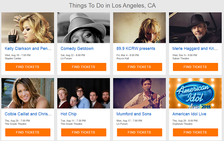The height and width of the screenshot is (141, 224).
Task: Find tickets for Comedy Getdown
Action: [84, 67]
